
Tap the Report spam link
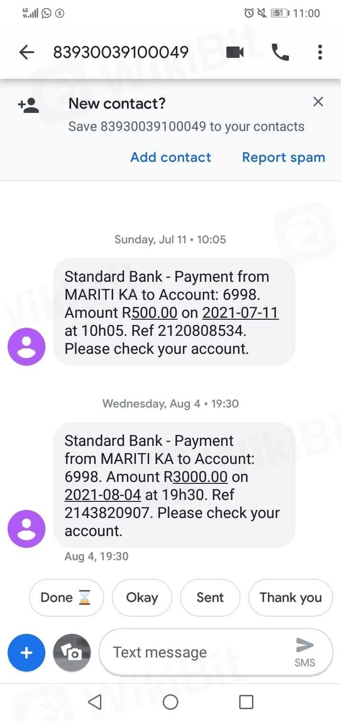pos(283,157)
